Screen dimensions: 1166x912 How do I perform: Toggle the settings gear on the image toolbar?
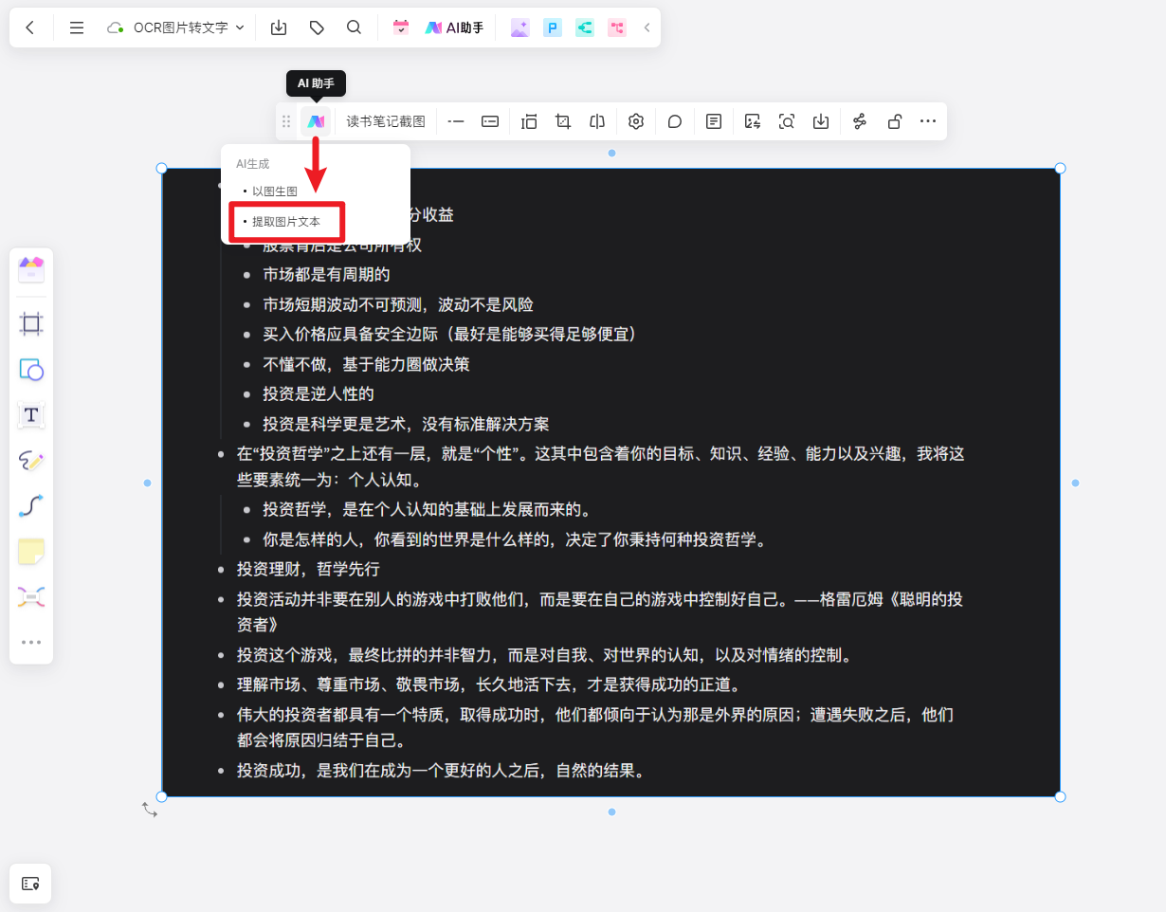[635, 120]
